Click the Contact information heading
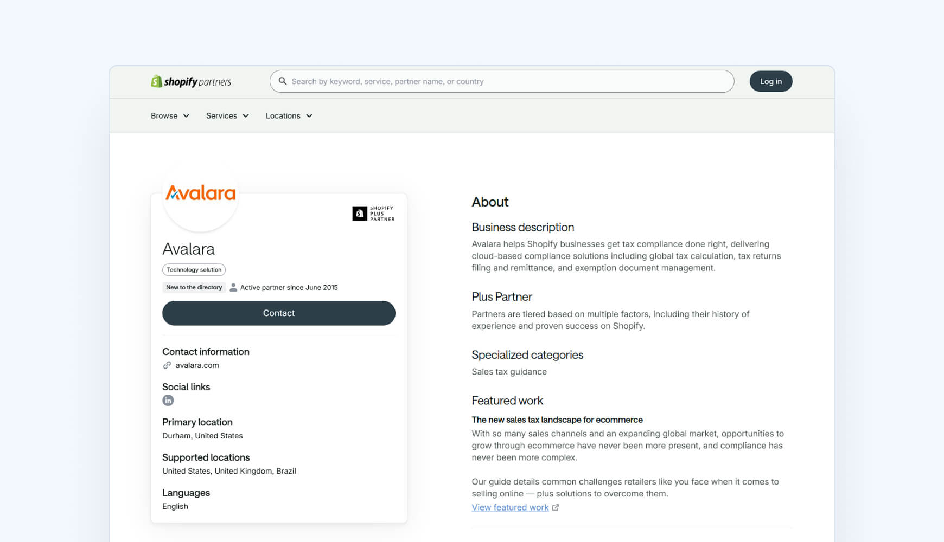 [x=206, y=352]
